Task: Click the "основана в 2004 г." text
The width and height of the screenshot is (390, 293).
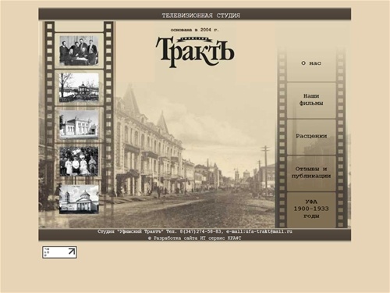Action: click(x=195, y=30)
